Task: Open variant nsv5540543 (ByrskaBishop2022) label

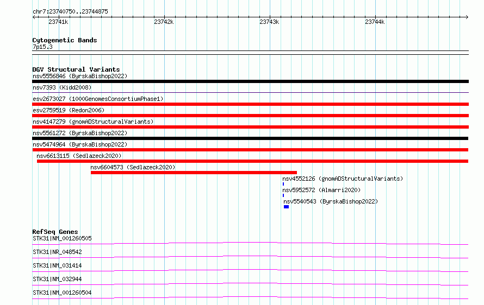Action: 331,201
